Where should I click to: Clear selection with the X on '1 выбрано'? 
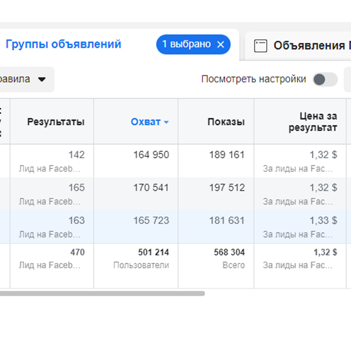tap(220, 44)
